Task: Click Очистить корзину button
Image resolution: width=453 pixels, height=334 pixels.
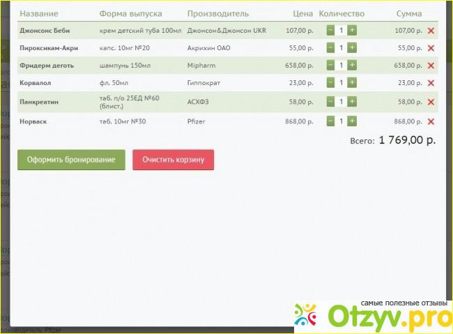Action: (x=174, y=160)
